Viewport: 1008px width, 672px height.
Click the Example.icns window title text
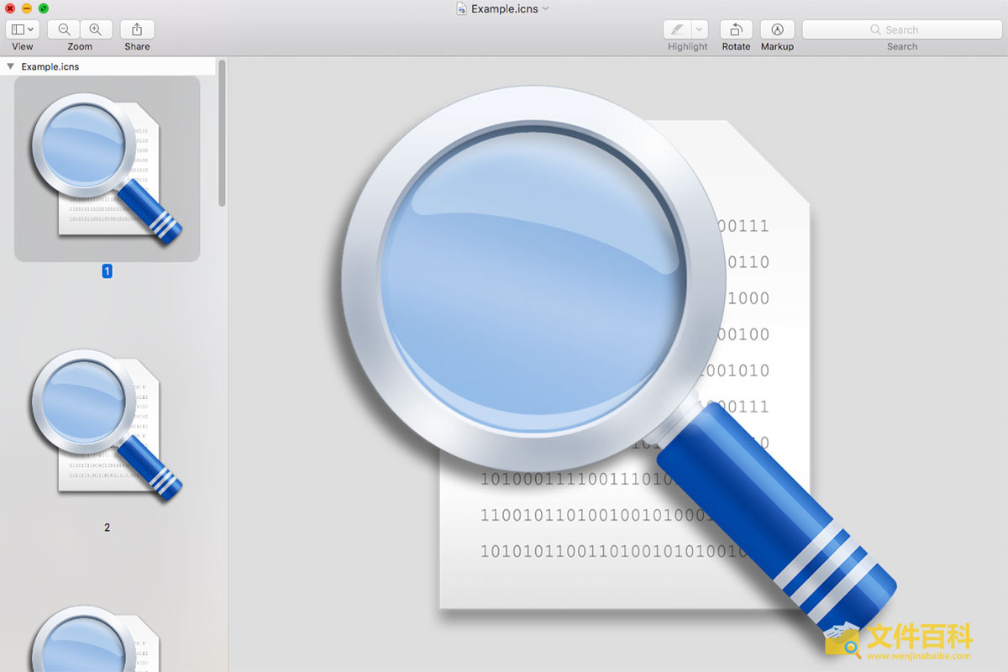(505, 8)
